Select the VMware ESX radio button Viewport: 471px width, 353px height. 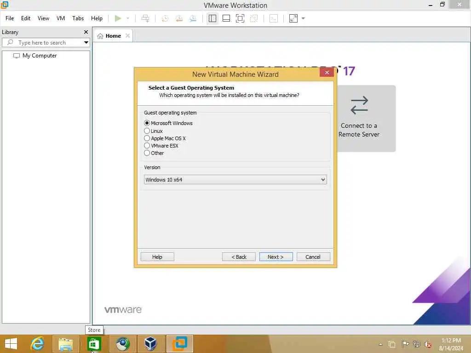point(147,146)
